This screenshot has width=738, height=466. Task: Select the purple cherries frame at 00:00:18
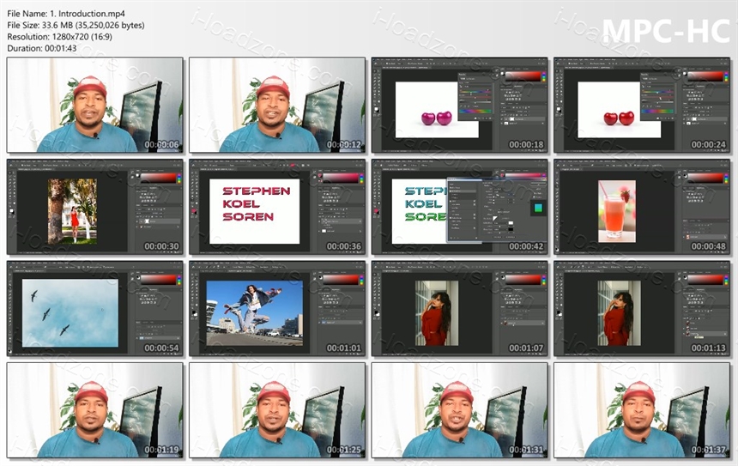(459, 105)
